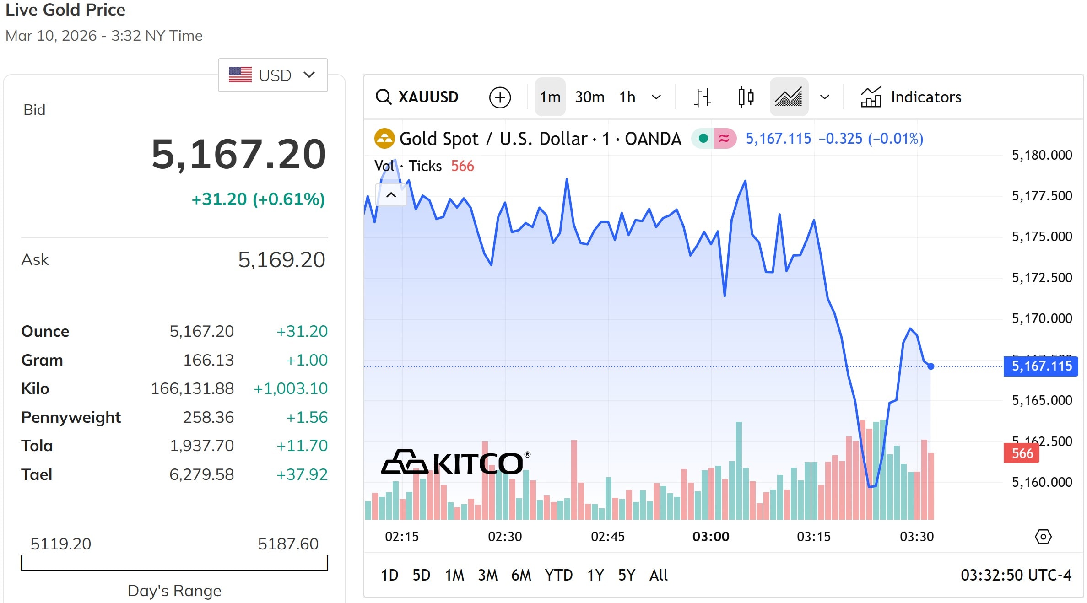The image size is (1087, 603).
Task: Click the Kitco logo on chart
Action: click(x=455, y=462)
